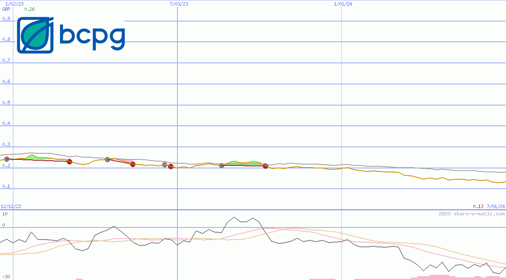Click the second grey marker on the price line
The width and height of the screenshot is (506, 280).
pos(107,159)
